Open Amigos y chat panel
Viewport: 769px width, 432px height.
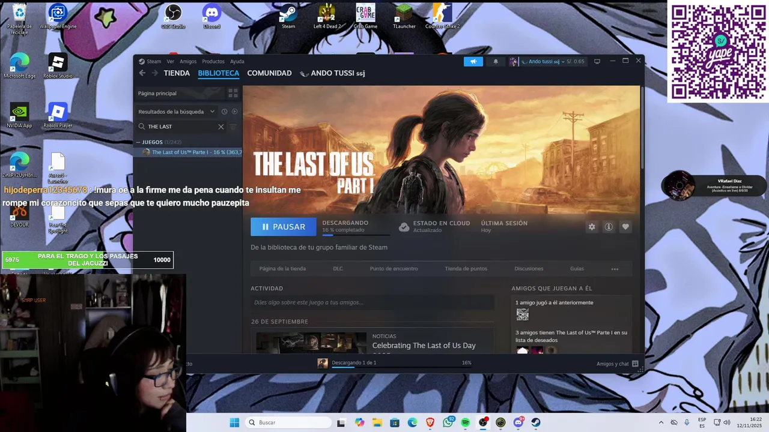click(x=618, y=364)
